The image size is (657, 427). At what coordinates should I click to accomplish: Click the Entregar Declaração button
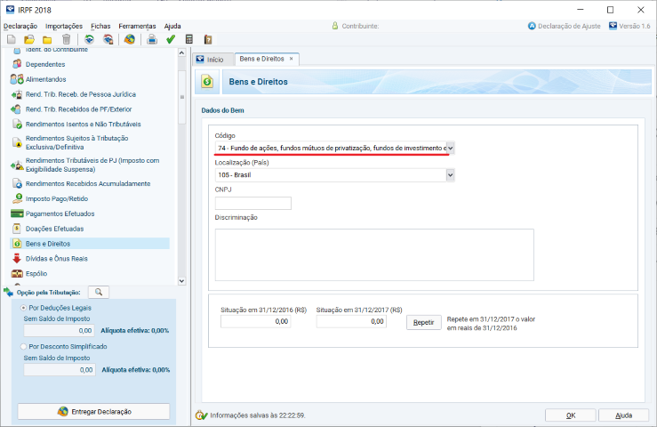pyautogui.click(x=93, y=411)
